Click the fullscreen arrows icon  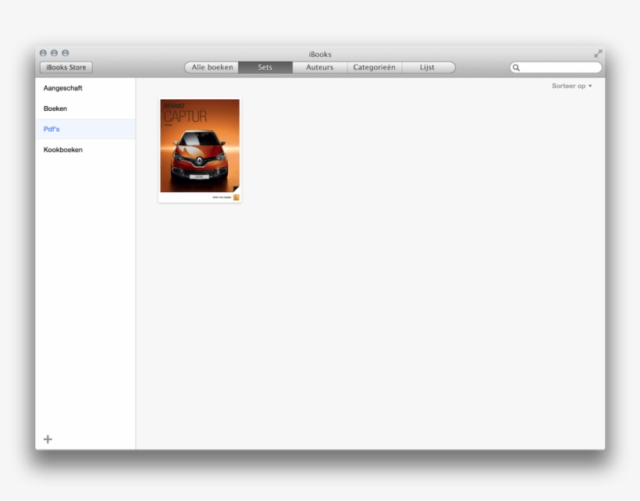[x=598, y=54]
